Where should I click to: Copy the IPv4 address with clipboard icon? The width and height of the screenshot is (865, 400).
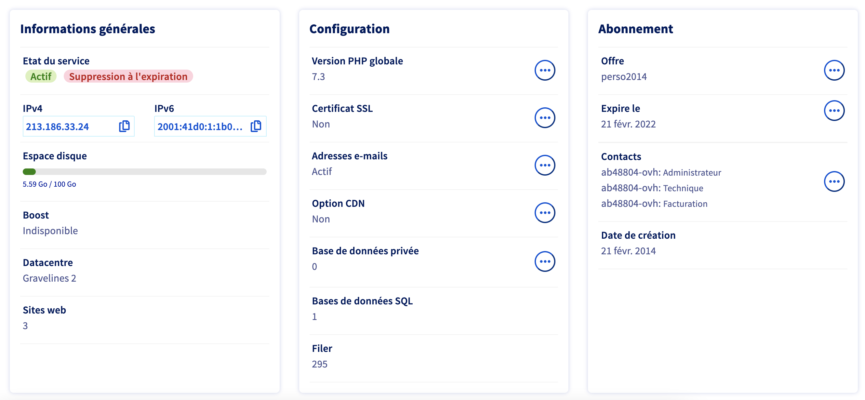point(124,126)
